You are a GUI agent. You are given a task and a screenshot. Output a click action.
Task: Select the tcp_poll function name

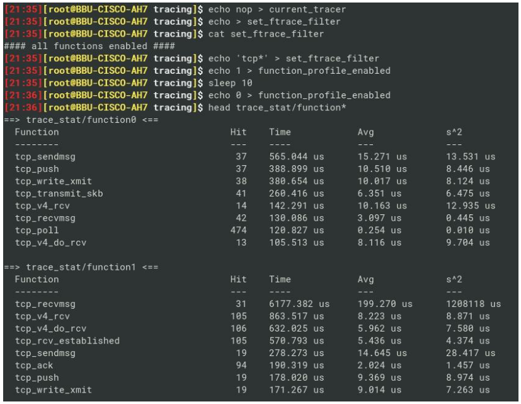(x=37, y=231)
